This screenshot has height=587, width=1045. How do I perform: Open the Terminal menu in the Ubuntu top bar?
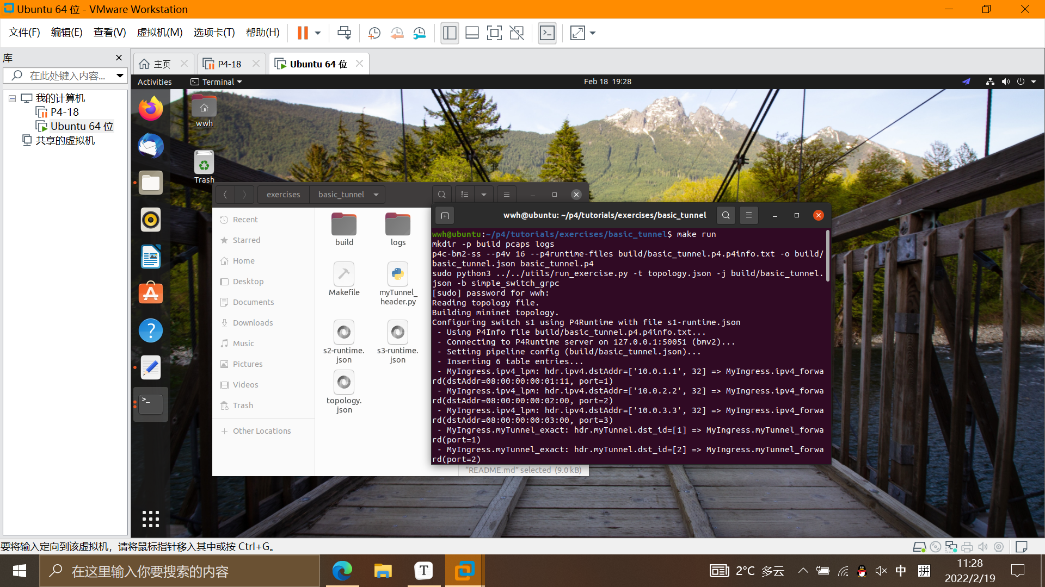216,82
